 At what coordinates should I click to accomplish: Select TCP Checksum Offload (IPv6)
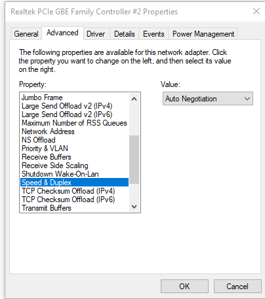tap(74, 200)
